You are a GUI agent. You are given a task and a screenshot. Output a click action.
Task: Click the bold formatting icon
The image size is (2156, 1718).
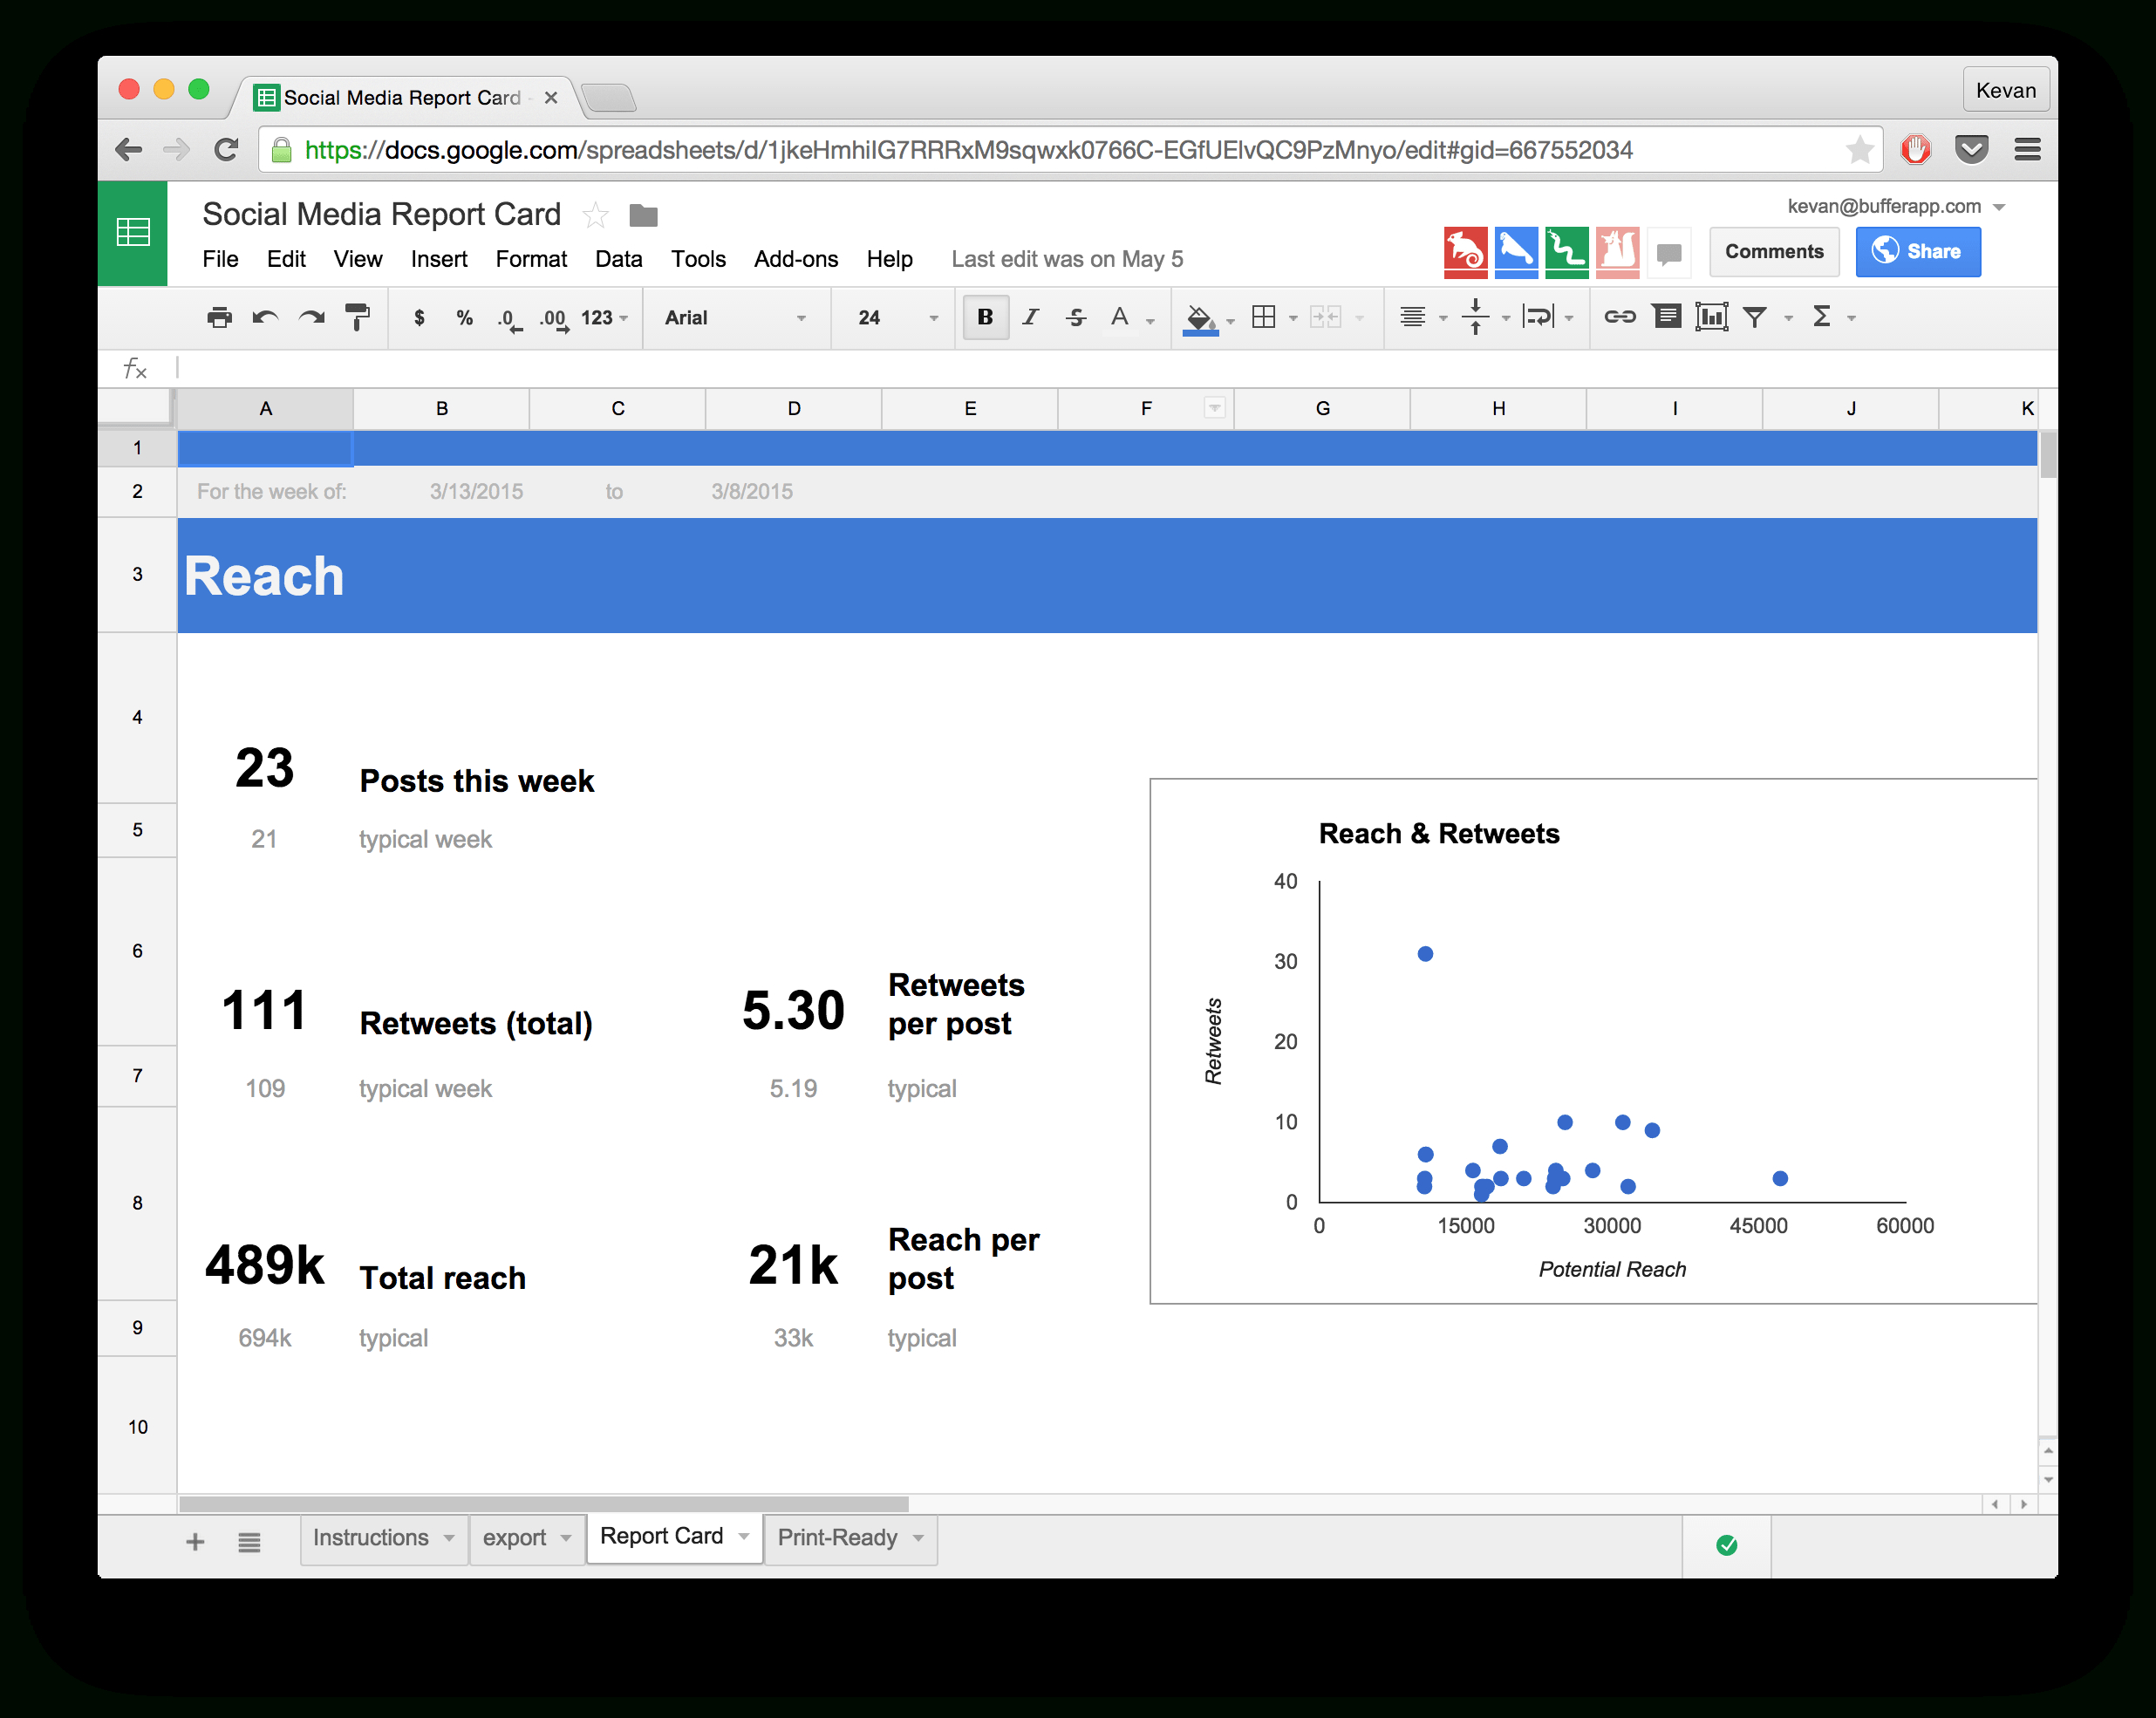pos(985,317)
